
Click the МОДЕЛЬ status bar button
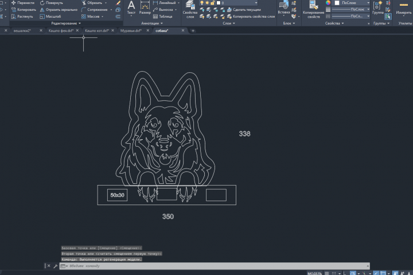(x=314, y=273)
